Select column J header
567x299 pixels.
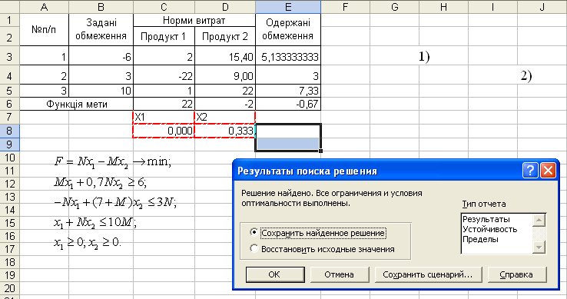coord(542,7)
